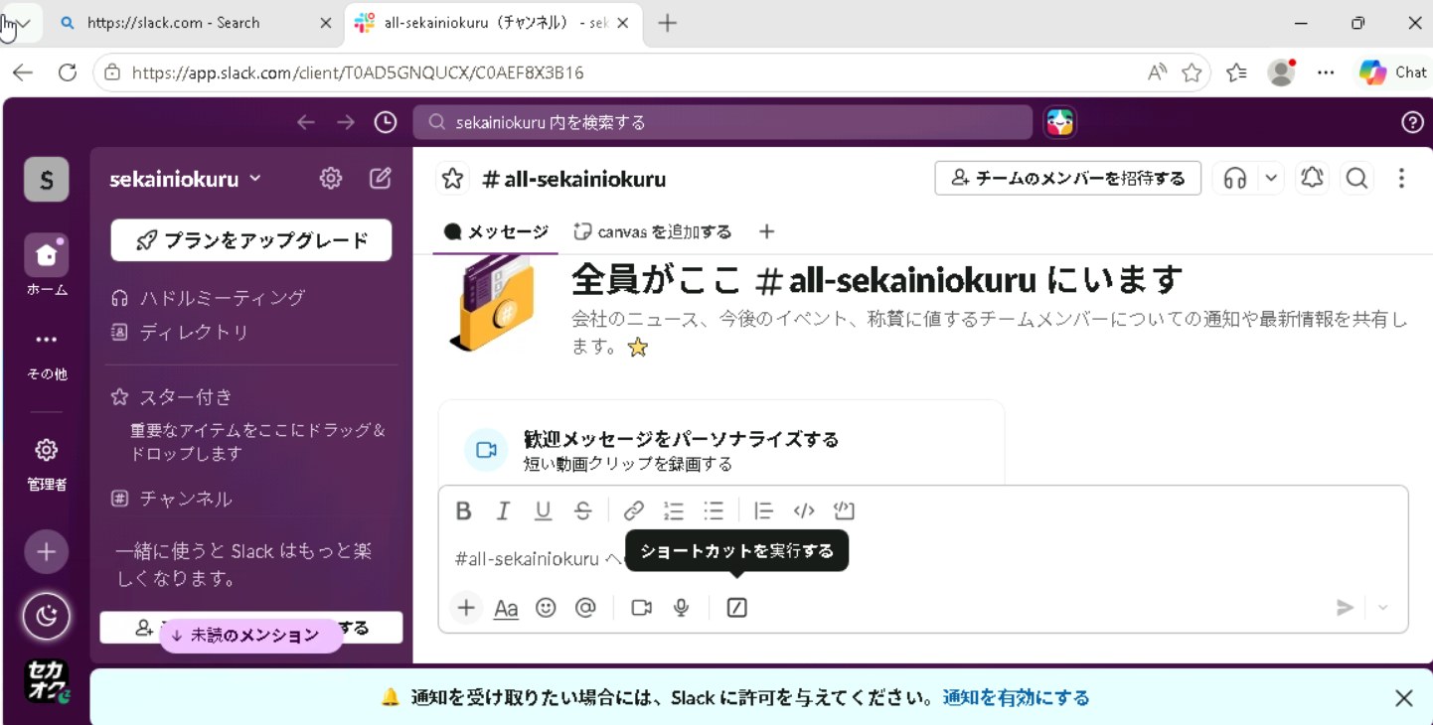Apply inline code formatting
This screenshot has height=725, width=1433.
[x=804, y=510]
